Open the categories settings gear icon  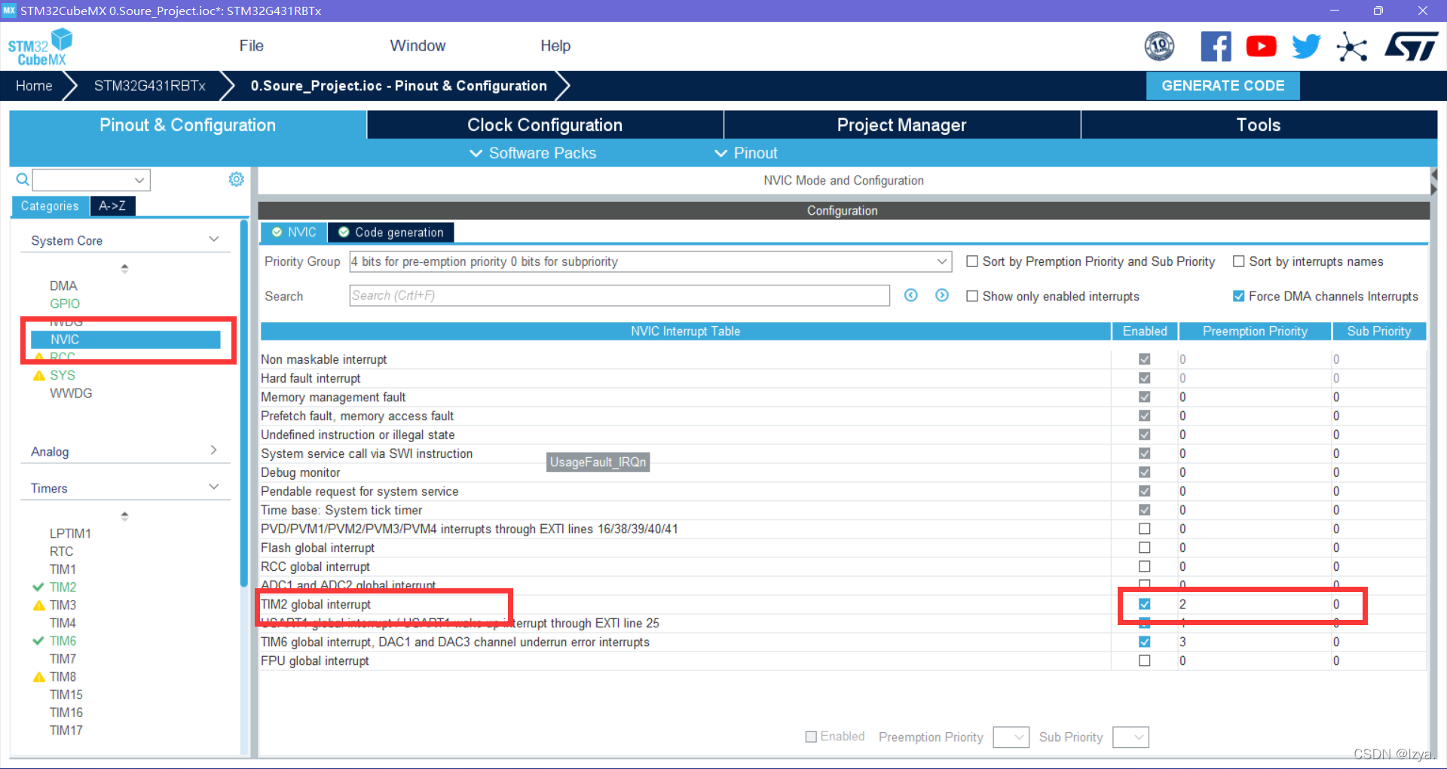[x=236, y=179]
